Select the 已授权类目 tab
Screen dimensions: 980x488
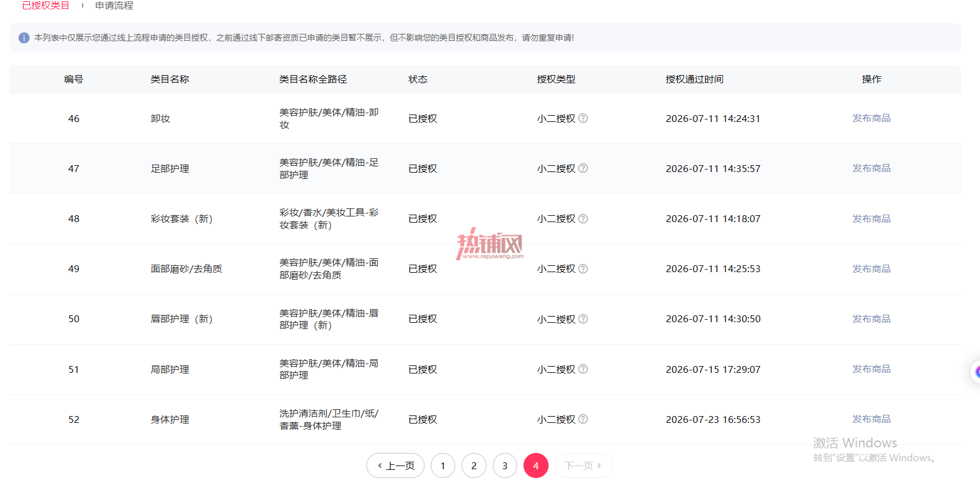[x=46, y=6]
